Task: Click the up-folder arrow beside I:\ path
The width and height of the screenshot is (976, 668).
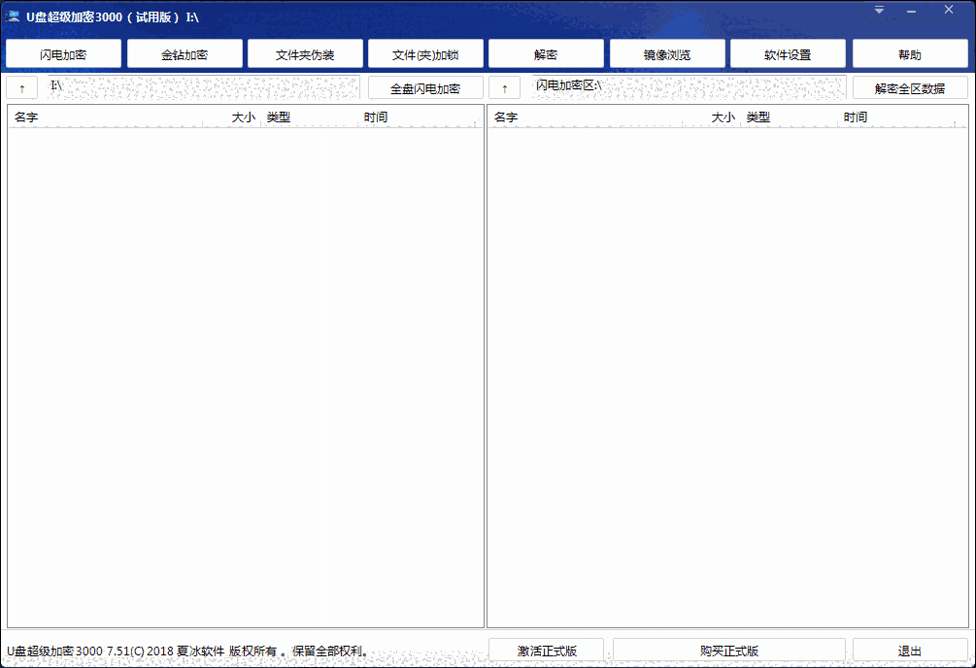Action: 20,86
